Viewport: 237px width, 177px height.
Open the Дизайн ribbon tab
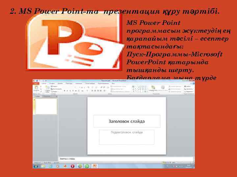[60, 83]
